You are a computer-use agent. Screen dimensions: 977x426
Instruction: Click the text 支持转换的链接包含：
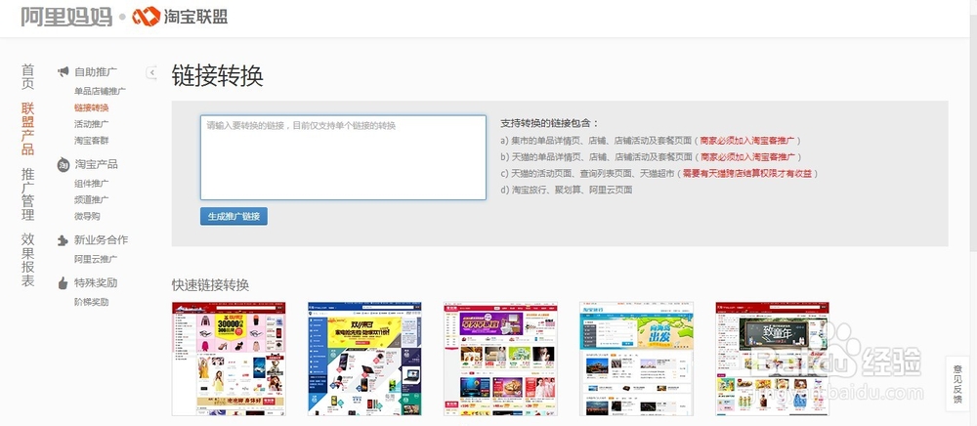tap(549, 123)
